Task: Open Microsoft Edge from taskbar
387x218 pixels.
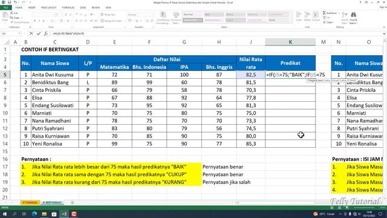Action: coord(34,214)
